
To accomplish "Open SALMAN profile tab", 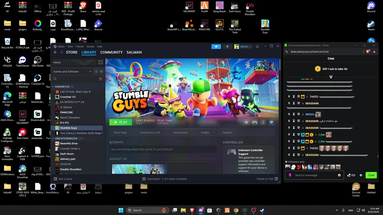I will coord(134,52).
